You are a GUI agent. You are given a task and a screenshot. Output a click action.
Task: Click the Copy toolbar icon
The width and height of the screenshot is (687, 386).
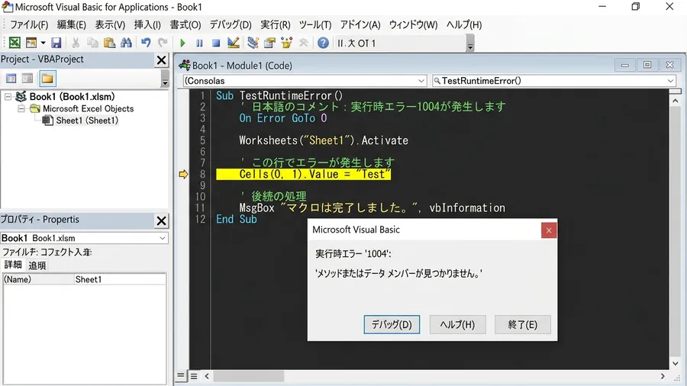pos(92,43)
